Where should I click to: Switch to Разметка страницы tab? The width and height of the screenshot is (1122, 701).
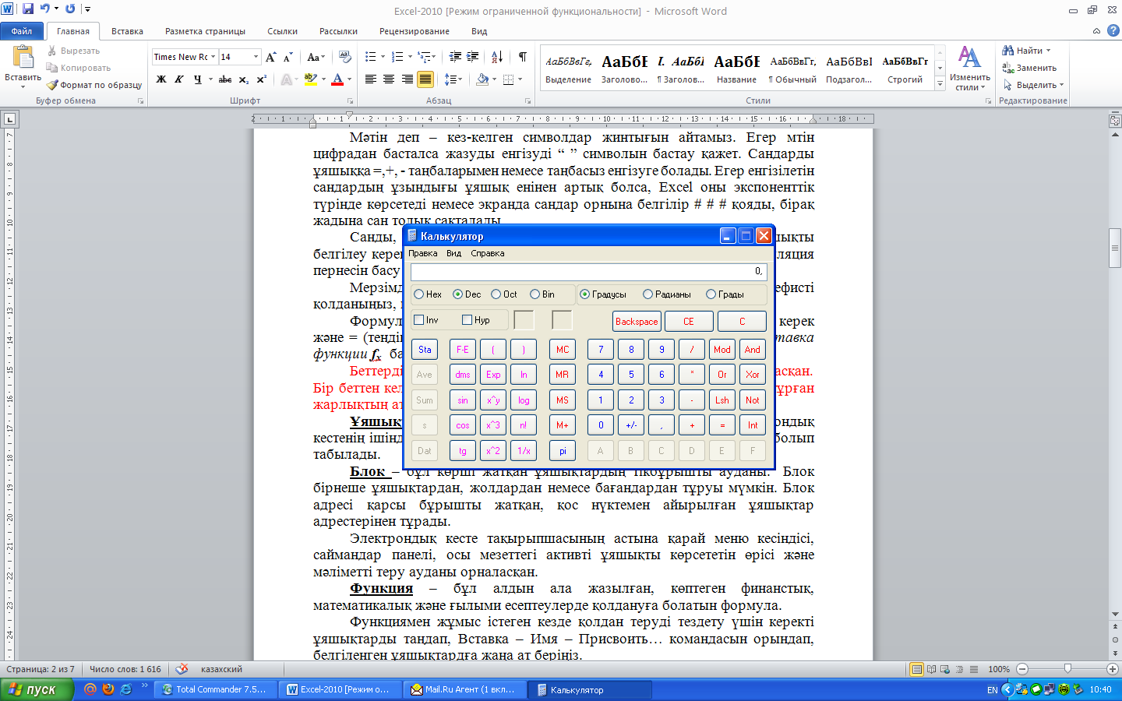pyautogui.click(x=205, y=31)
